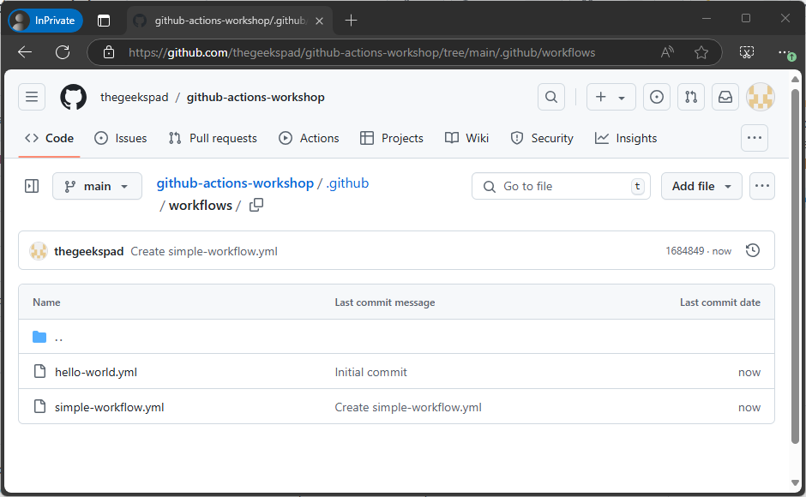Copy path using the copy icon after workflows

coord(256,205)
